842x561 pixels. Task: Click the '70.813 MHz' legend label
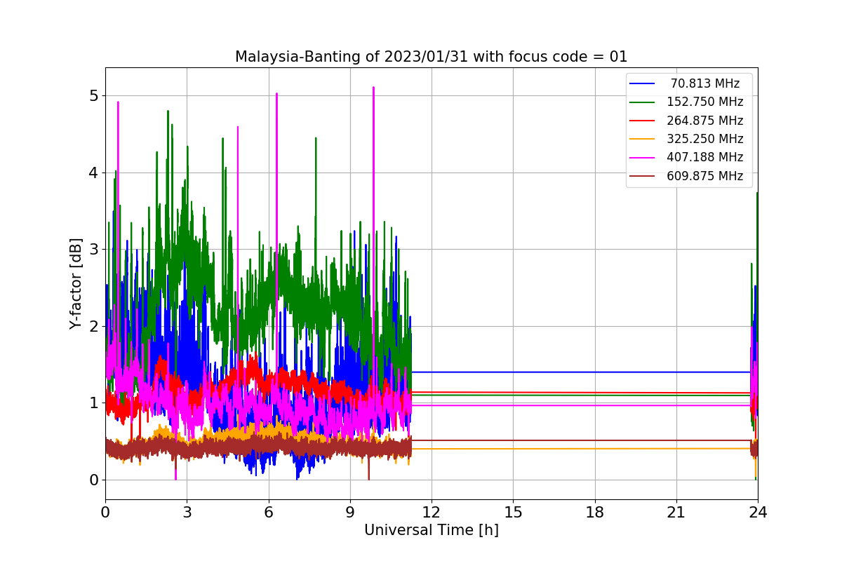(705, 83)
